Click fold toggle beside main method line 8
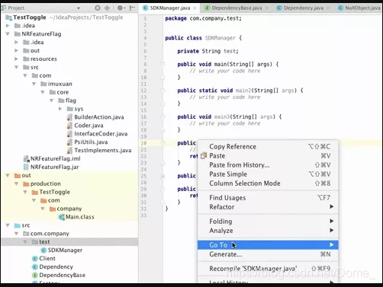Image resolution: width=383 pixels, height=287 pixels. tap(163, 65)
